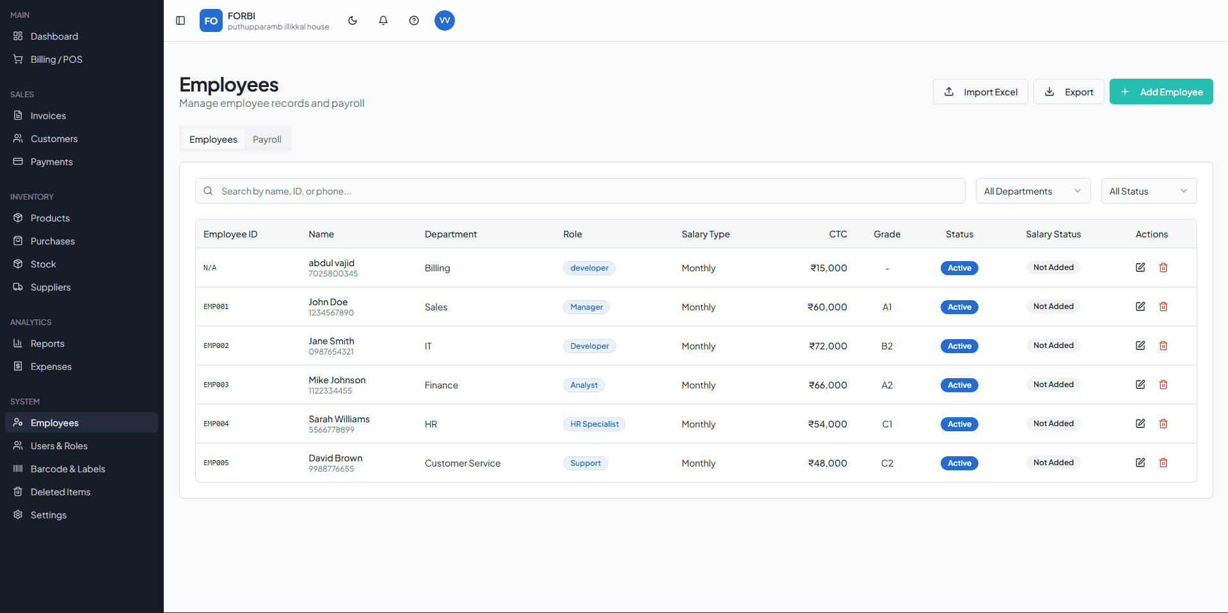Open the All Status filter dropdown

tap(1148, 191)
